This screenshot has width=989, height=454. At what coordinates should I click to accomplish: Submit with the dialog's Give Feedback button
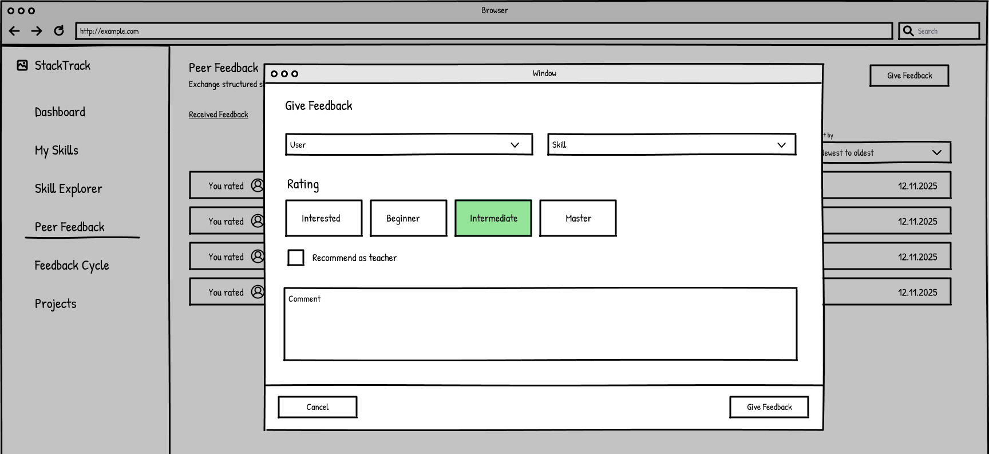click(x=769, y=407)
